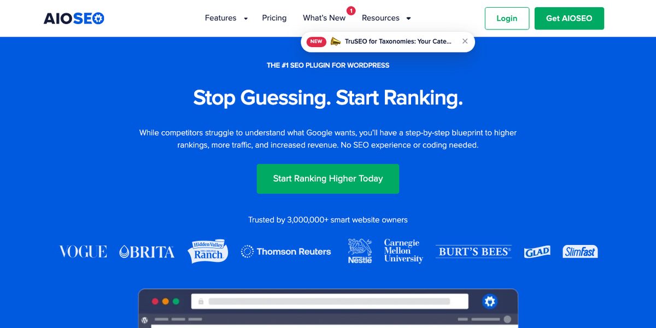The height and width of the screenshot is (328, 656).
Task: Click the blue gear icon in the mockup browser
Action: pyautogui.click(x=490, y=301)
